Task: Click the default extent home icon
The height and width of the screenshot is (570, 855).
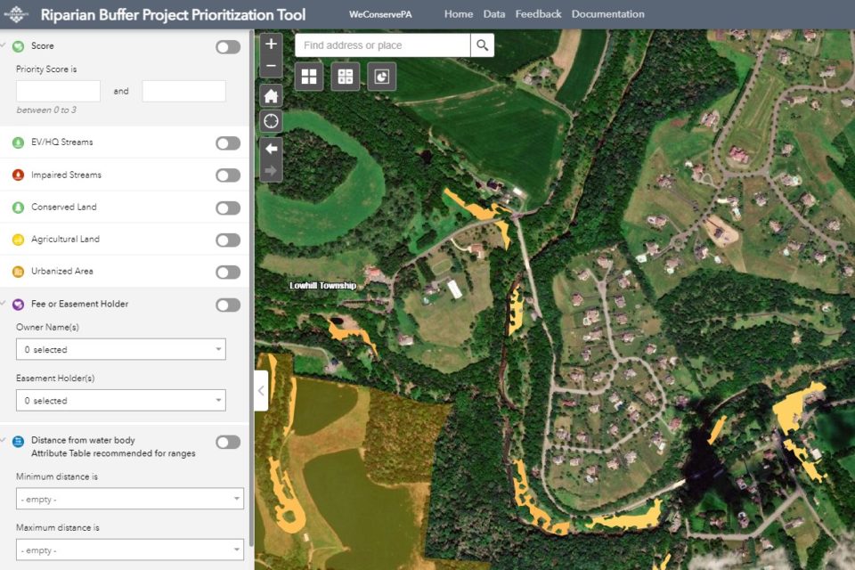Action: tap(271, 96)
